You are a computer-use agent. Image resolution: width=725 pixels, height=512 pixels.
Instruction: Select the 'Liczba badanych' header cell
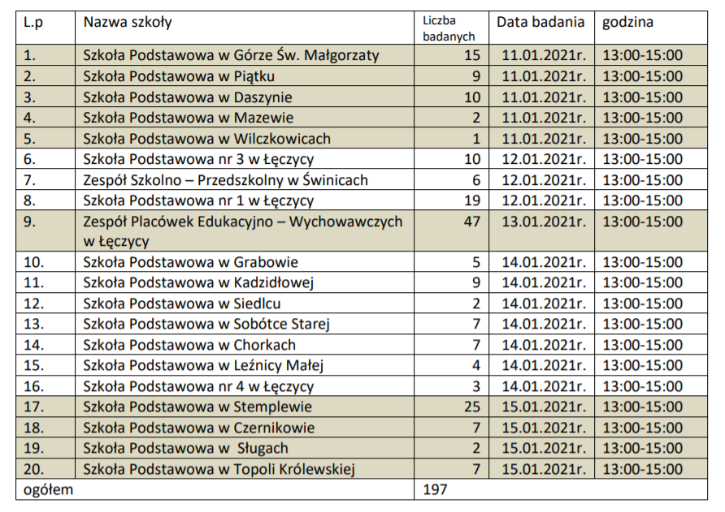point(449,28)
